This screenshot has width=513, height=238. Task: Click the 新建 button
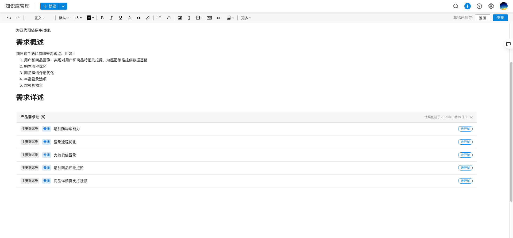point(50,6)
